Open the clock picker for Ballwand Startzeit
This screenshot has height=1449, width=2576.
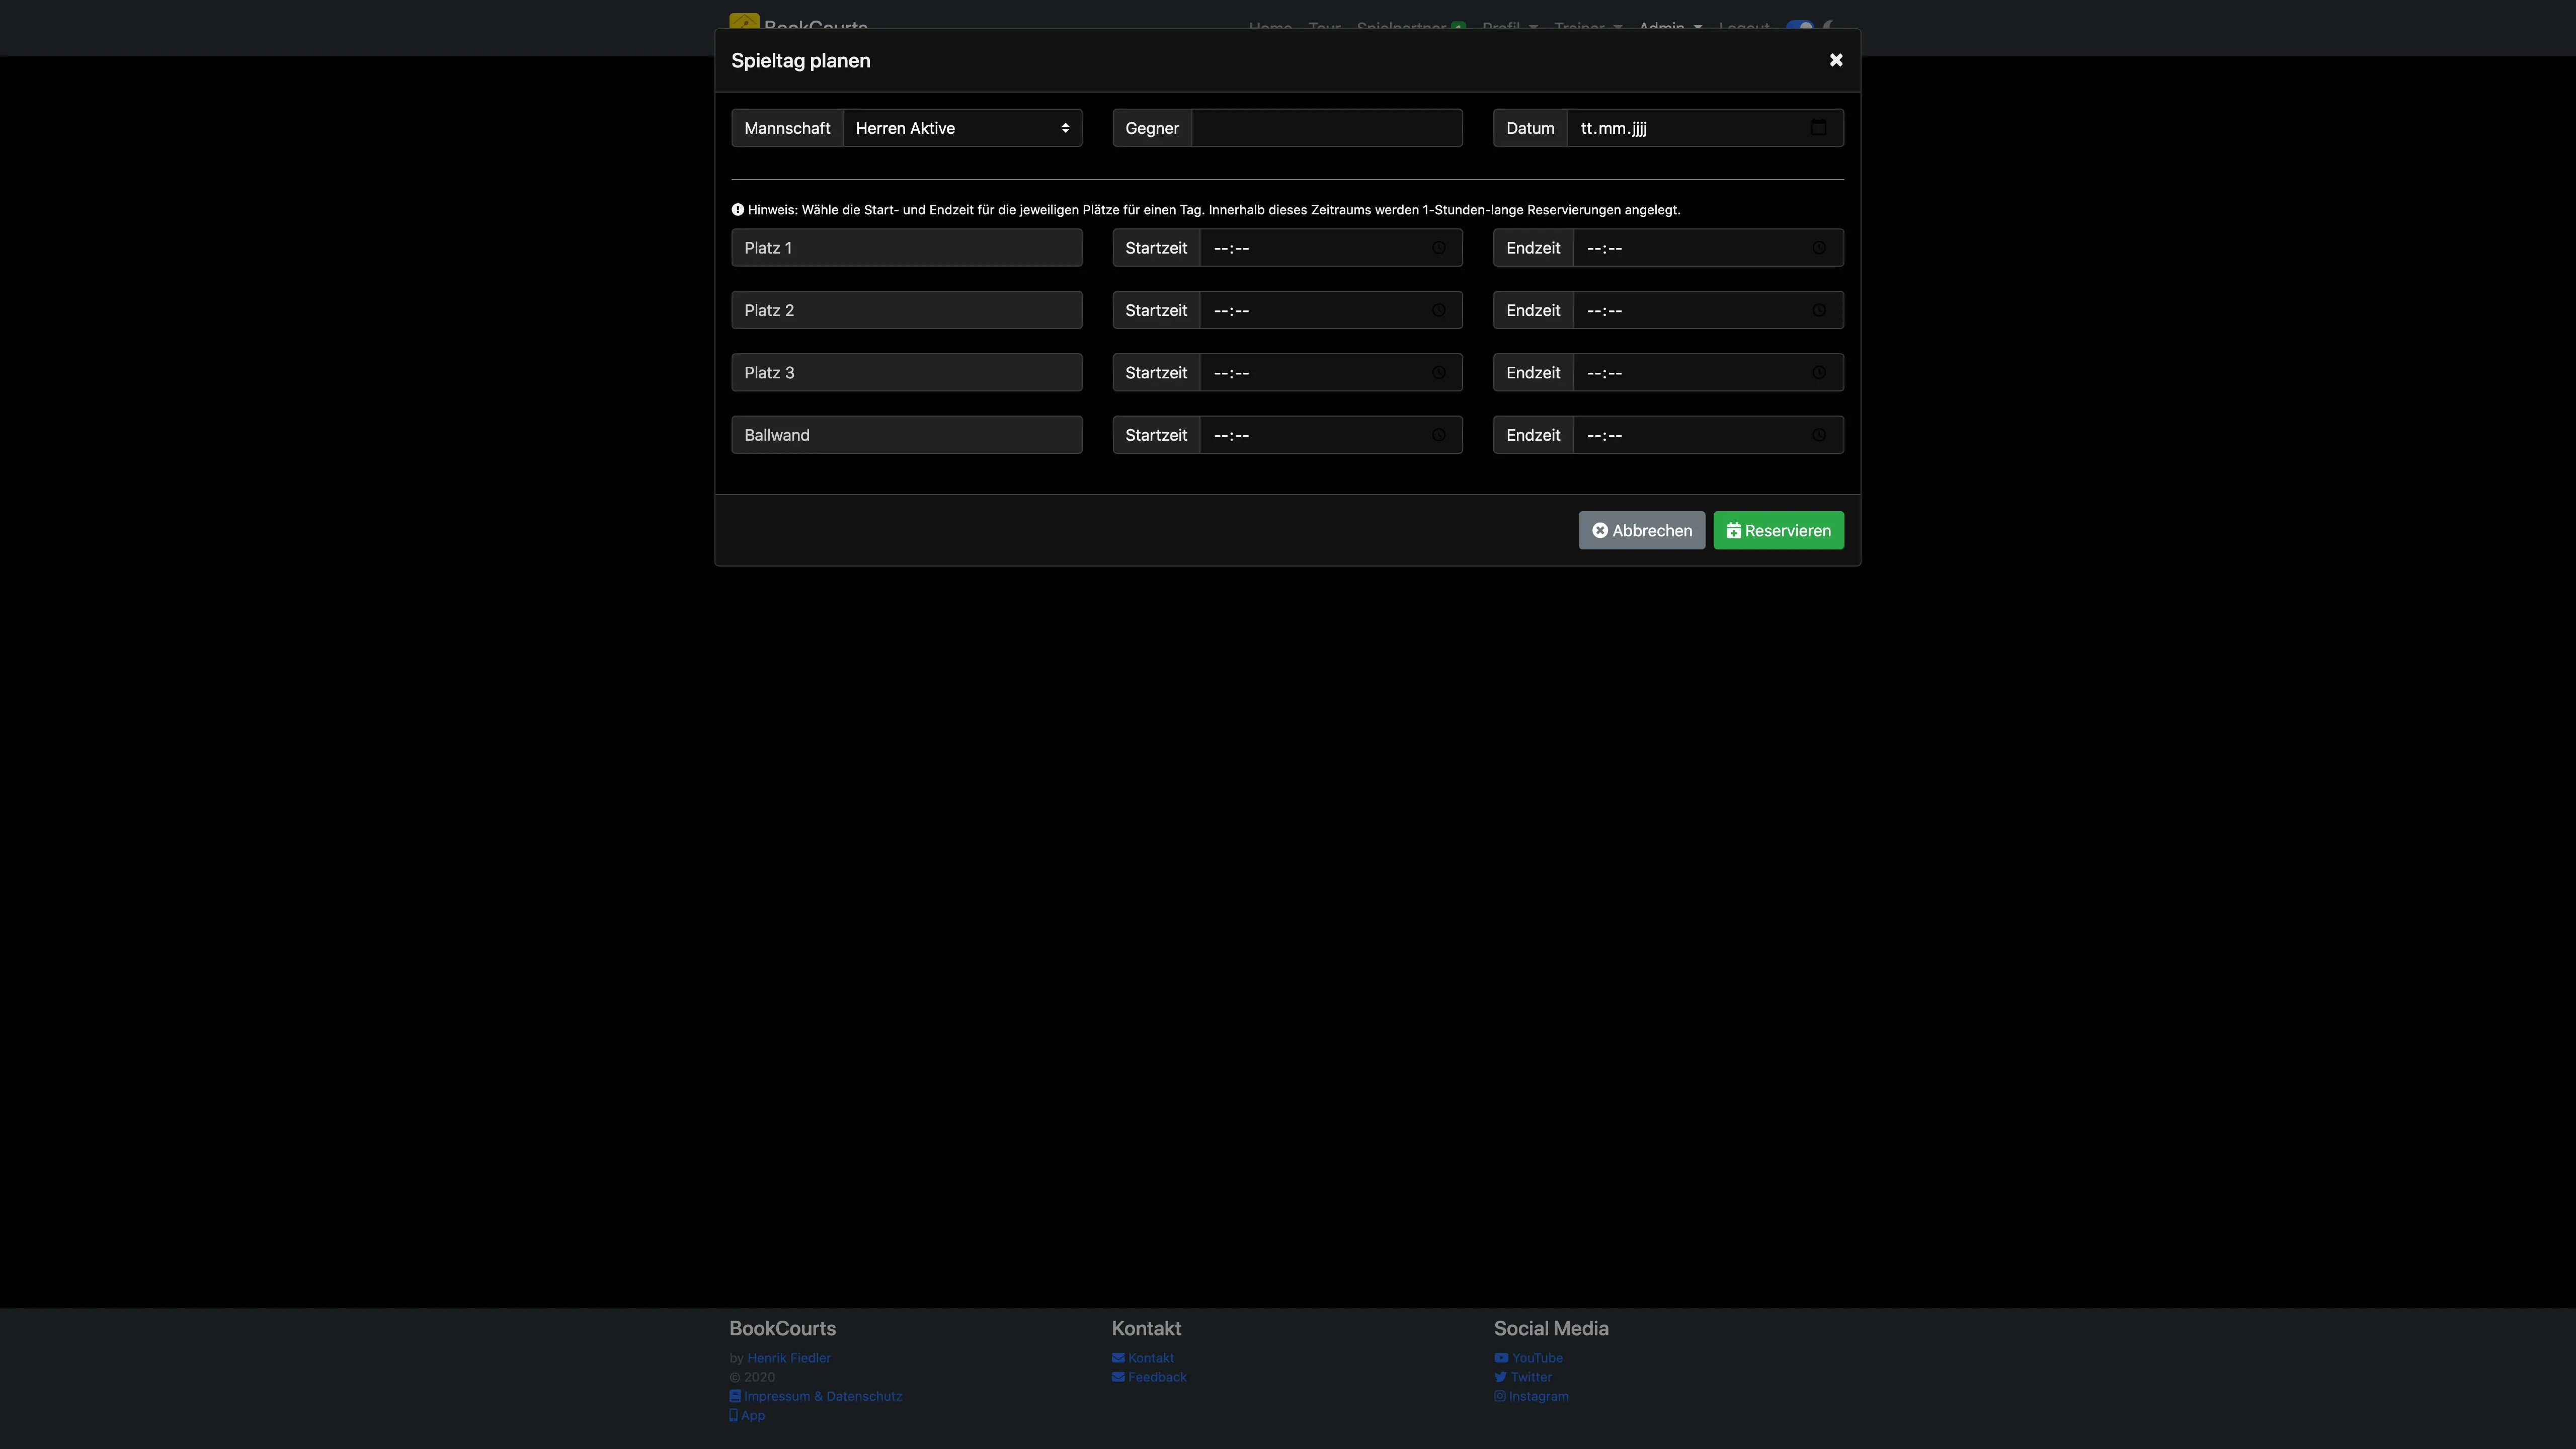click(1438, 435)
